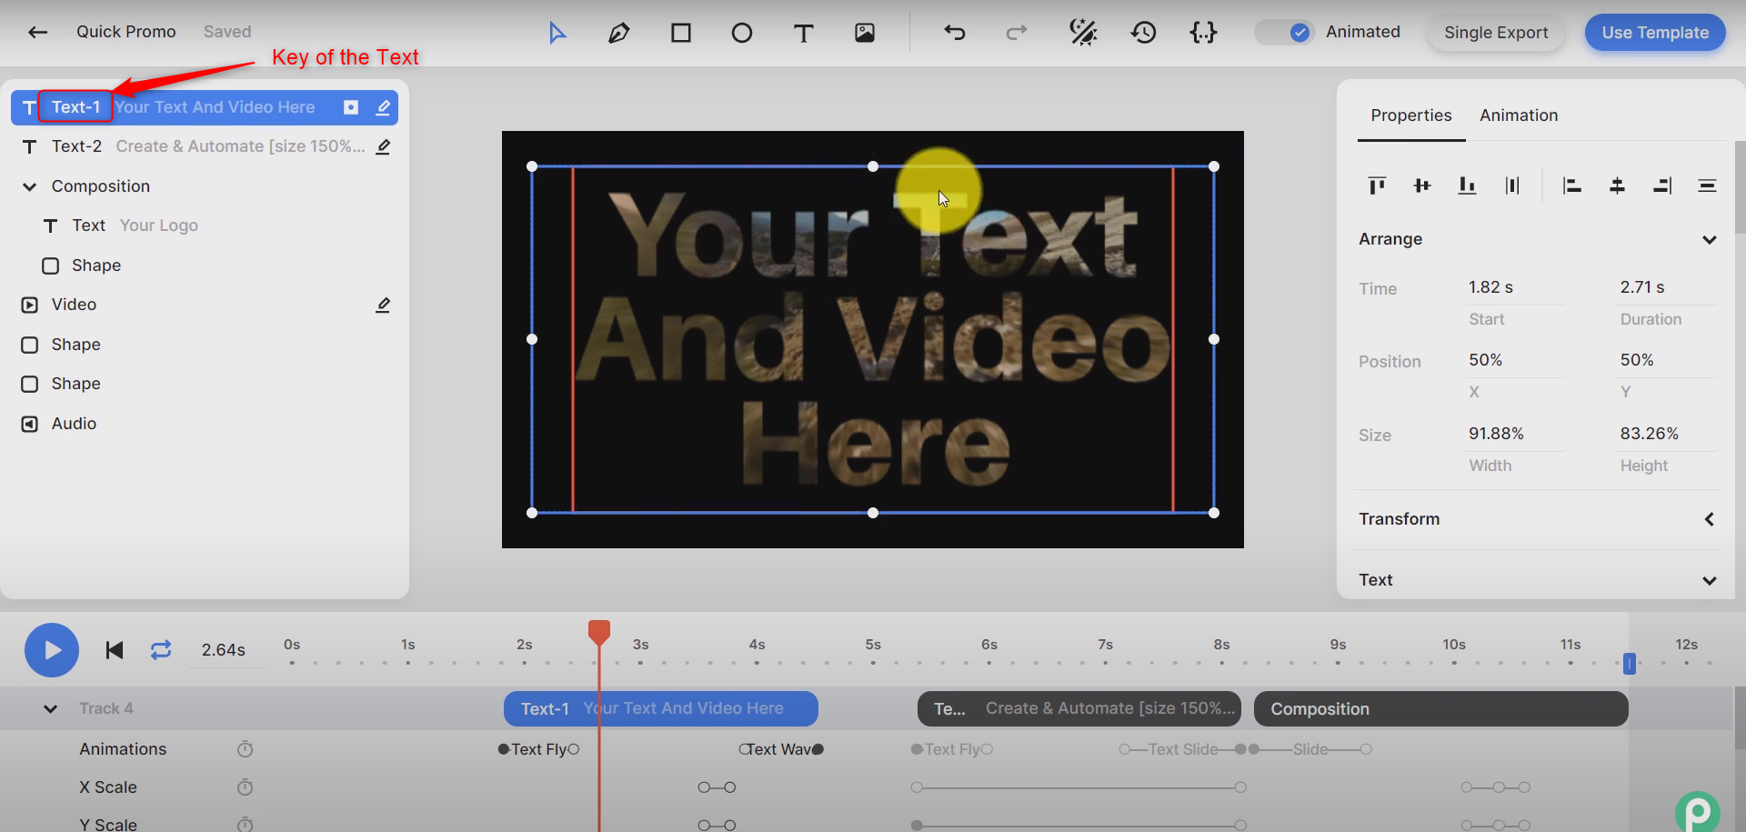Redo the last undone action
The height and width of the screenshot is (832, 1746).
pos(1017,34)
